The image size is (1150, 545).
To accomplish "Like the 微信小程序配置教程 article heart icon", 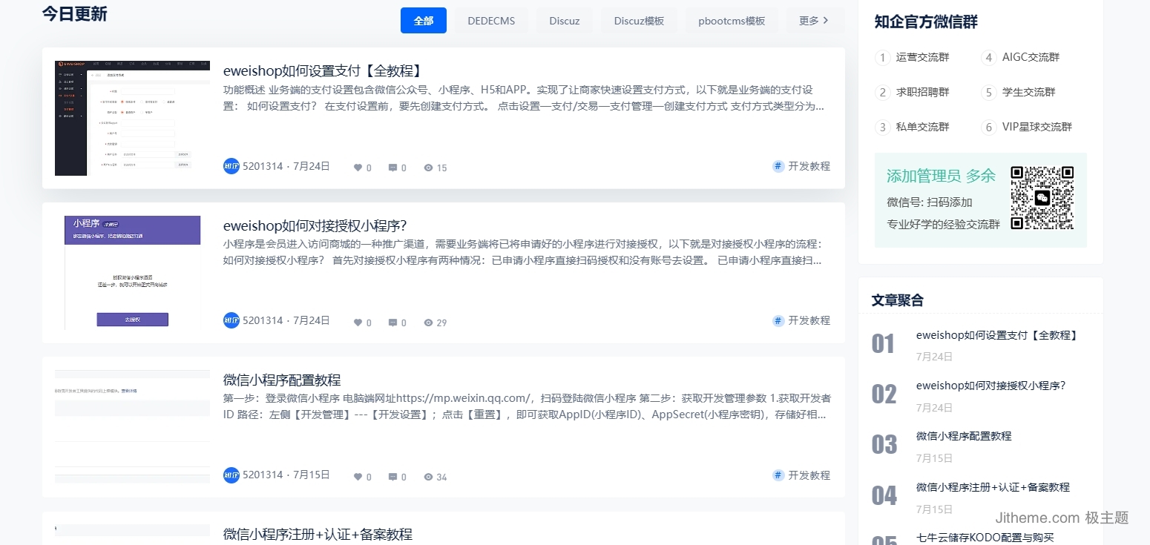I will 358,477.
